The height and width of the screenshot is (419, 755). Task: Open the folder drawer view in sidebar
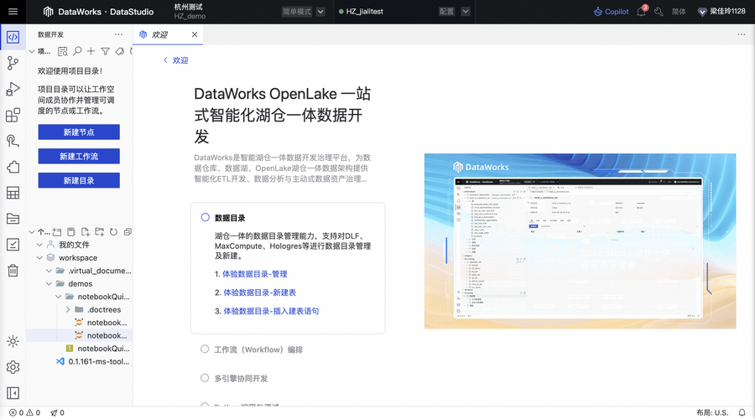(x=13, y=219)
